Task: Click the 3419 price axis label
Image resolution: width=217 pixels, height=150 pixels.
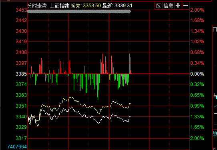Action: click(x=21, y=42)
